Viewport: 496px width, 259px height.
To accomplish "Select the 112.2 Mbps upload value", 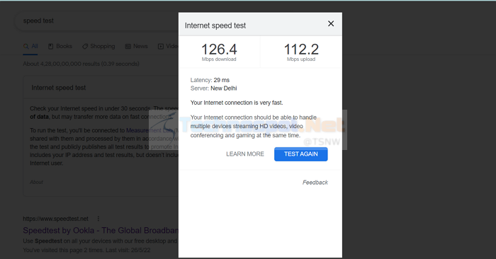I will (301, 52).
